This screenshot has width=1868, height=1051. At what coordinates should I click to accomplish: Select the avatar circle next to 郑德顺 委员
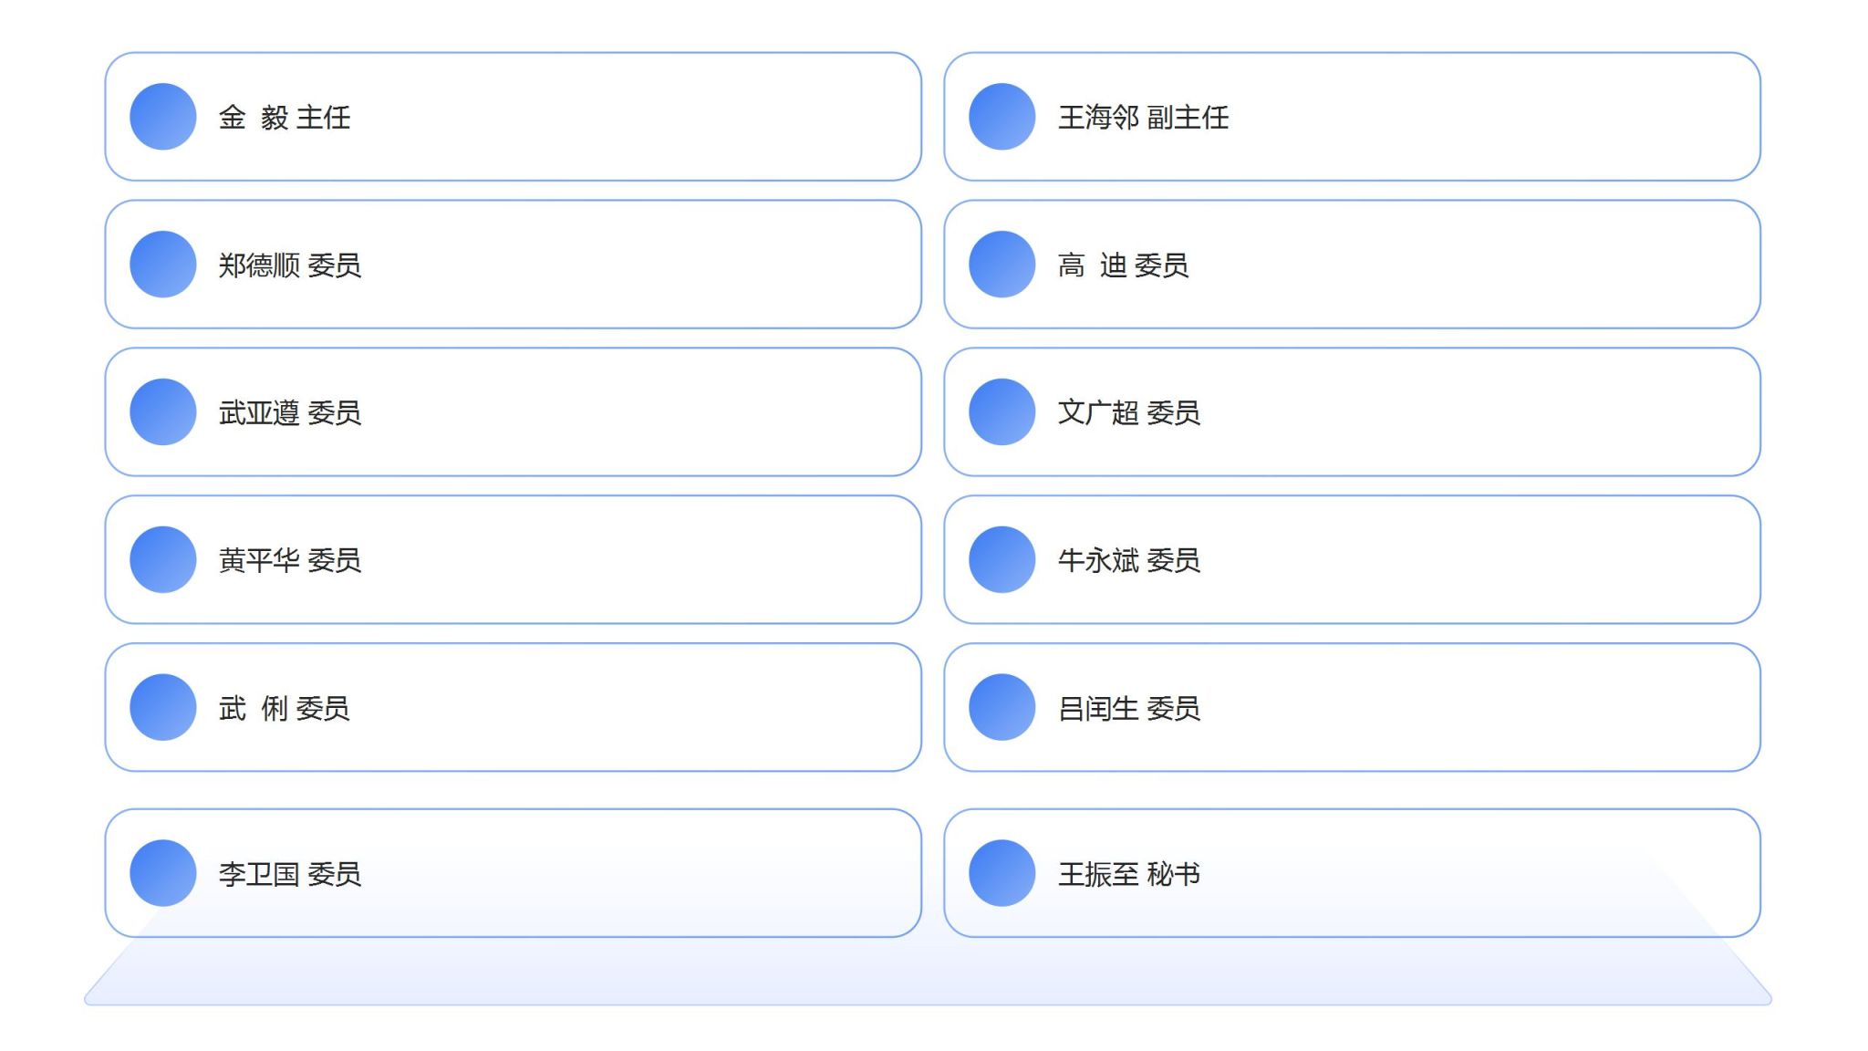[x=163, y=265]
